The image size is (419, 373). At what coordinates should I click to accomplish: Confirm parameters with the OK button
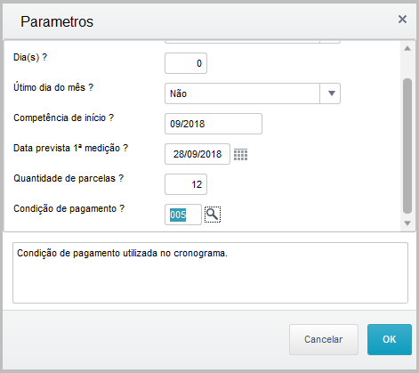click(x=390, y=339)
